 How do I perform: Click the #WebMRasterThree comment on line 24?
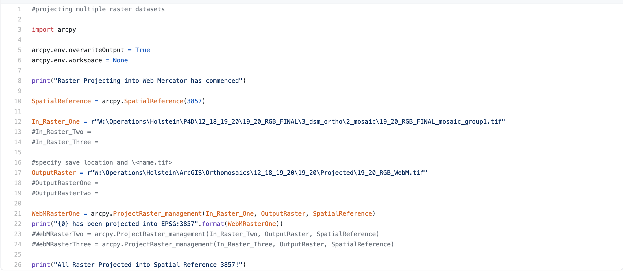point(213,244)
